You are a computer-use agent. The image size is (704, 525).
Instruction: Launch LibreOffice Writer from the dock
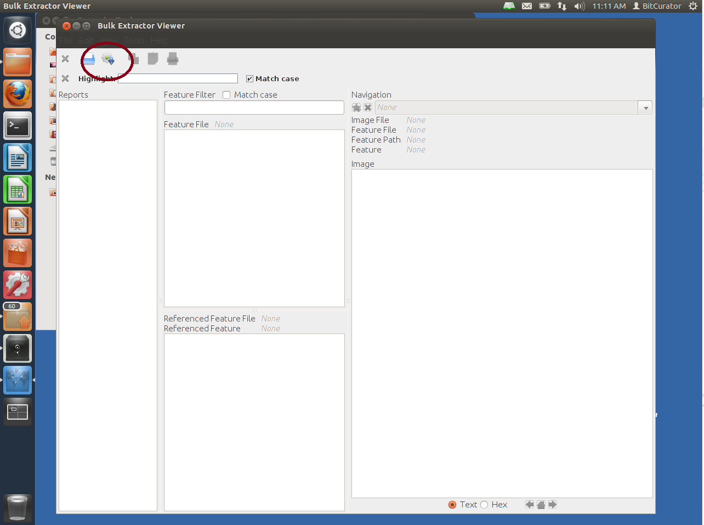[x=18, y=157]
